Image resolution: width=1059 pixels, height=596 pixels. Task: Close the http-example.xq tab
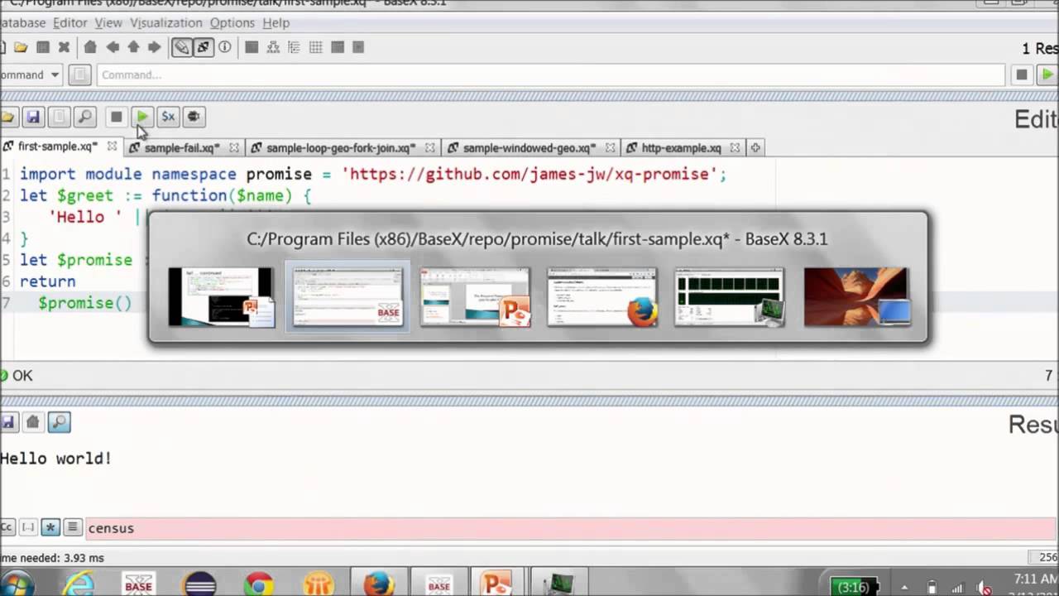735,147
